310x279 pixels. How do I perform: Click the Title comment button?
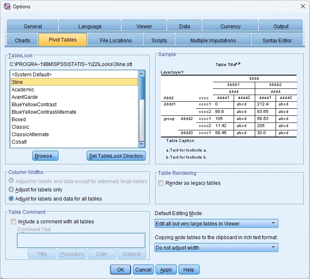pyautogui.click(x=42, y=254)
